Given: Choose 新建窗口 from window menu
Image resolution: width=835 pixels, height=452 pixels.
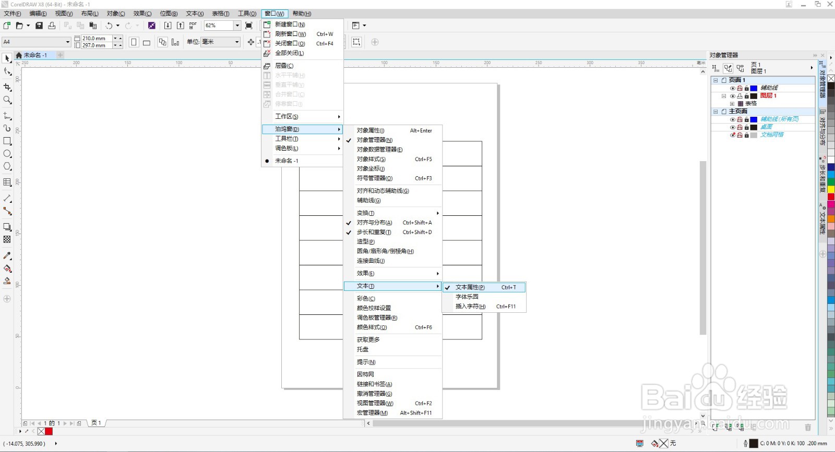Looking at the screenshot, I should (x=302, y=24).
